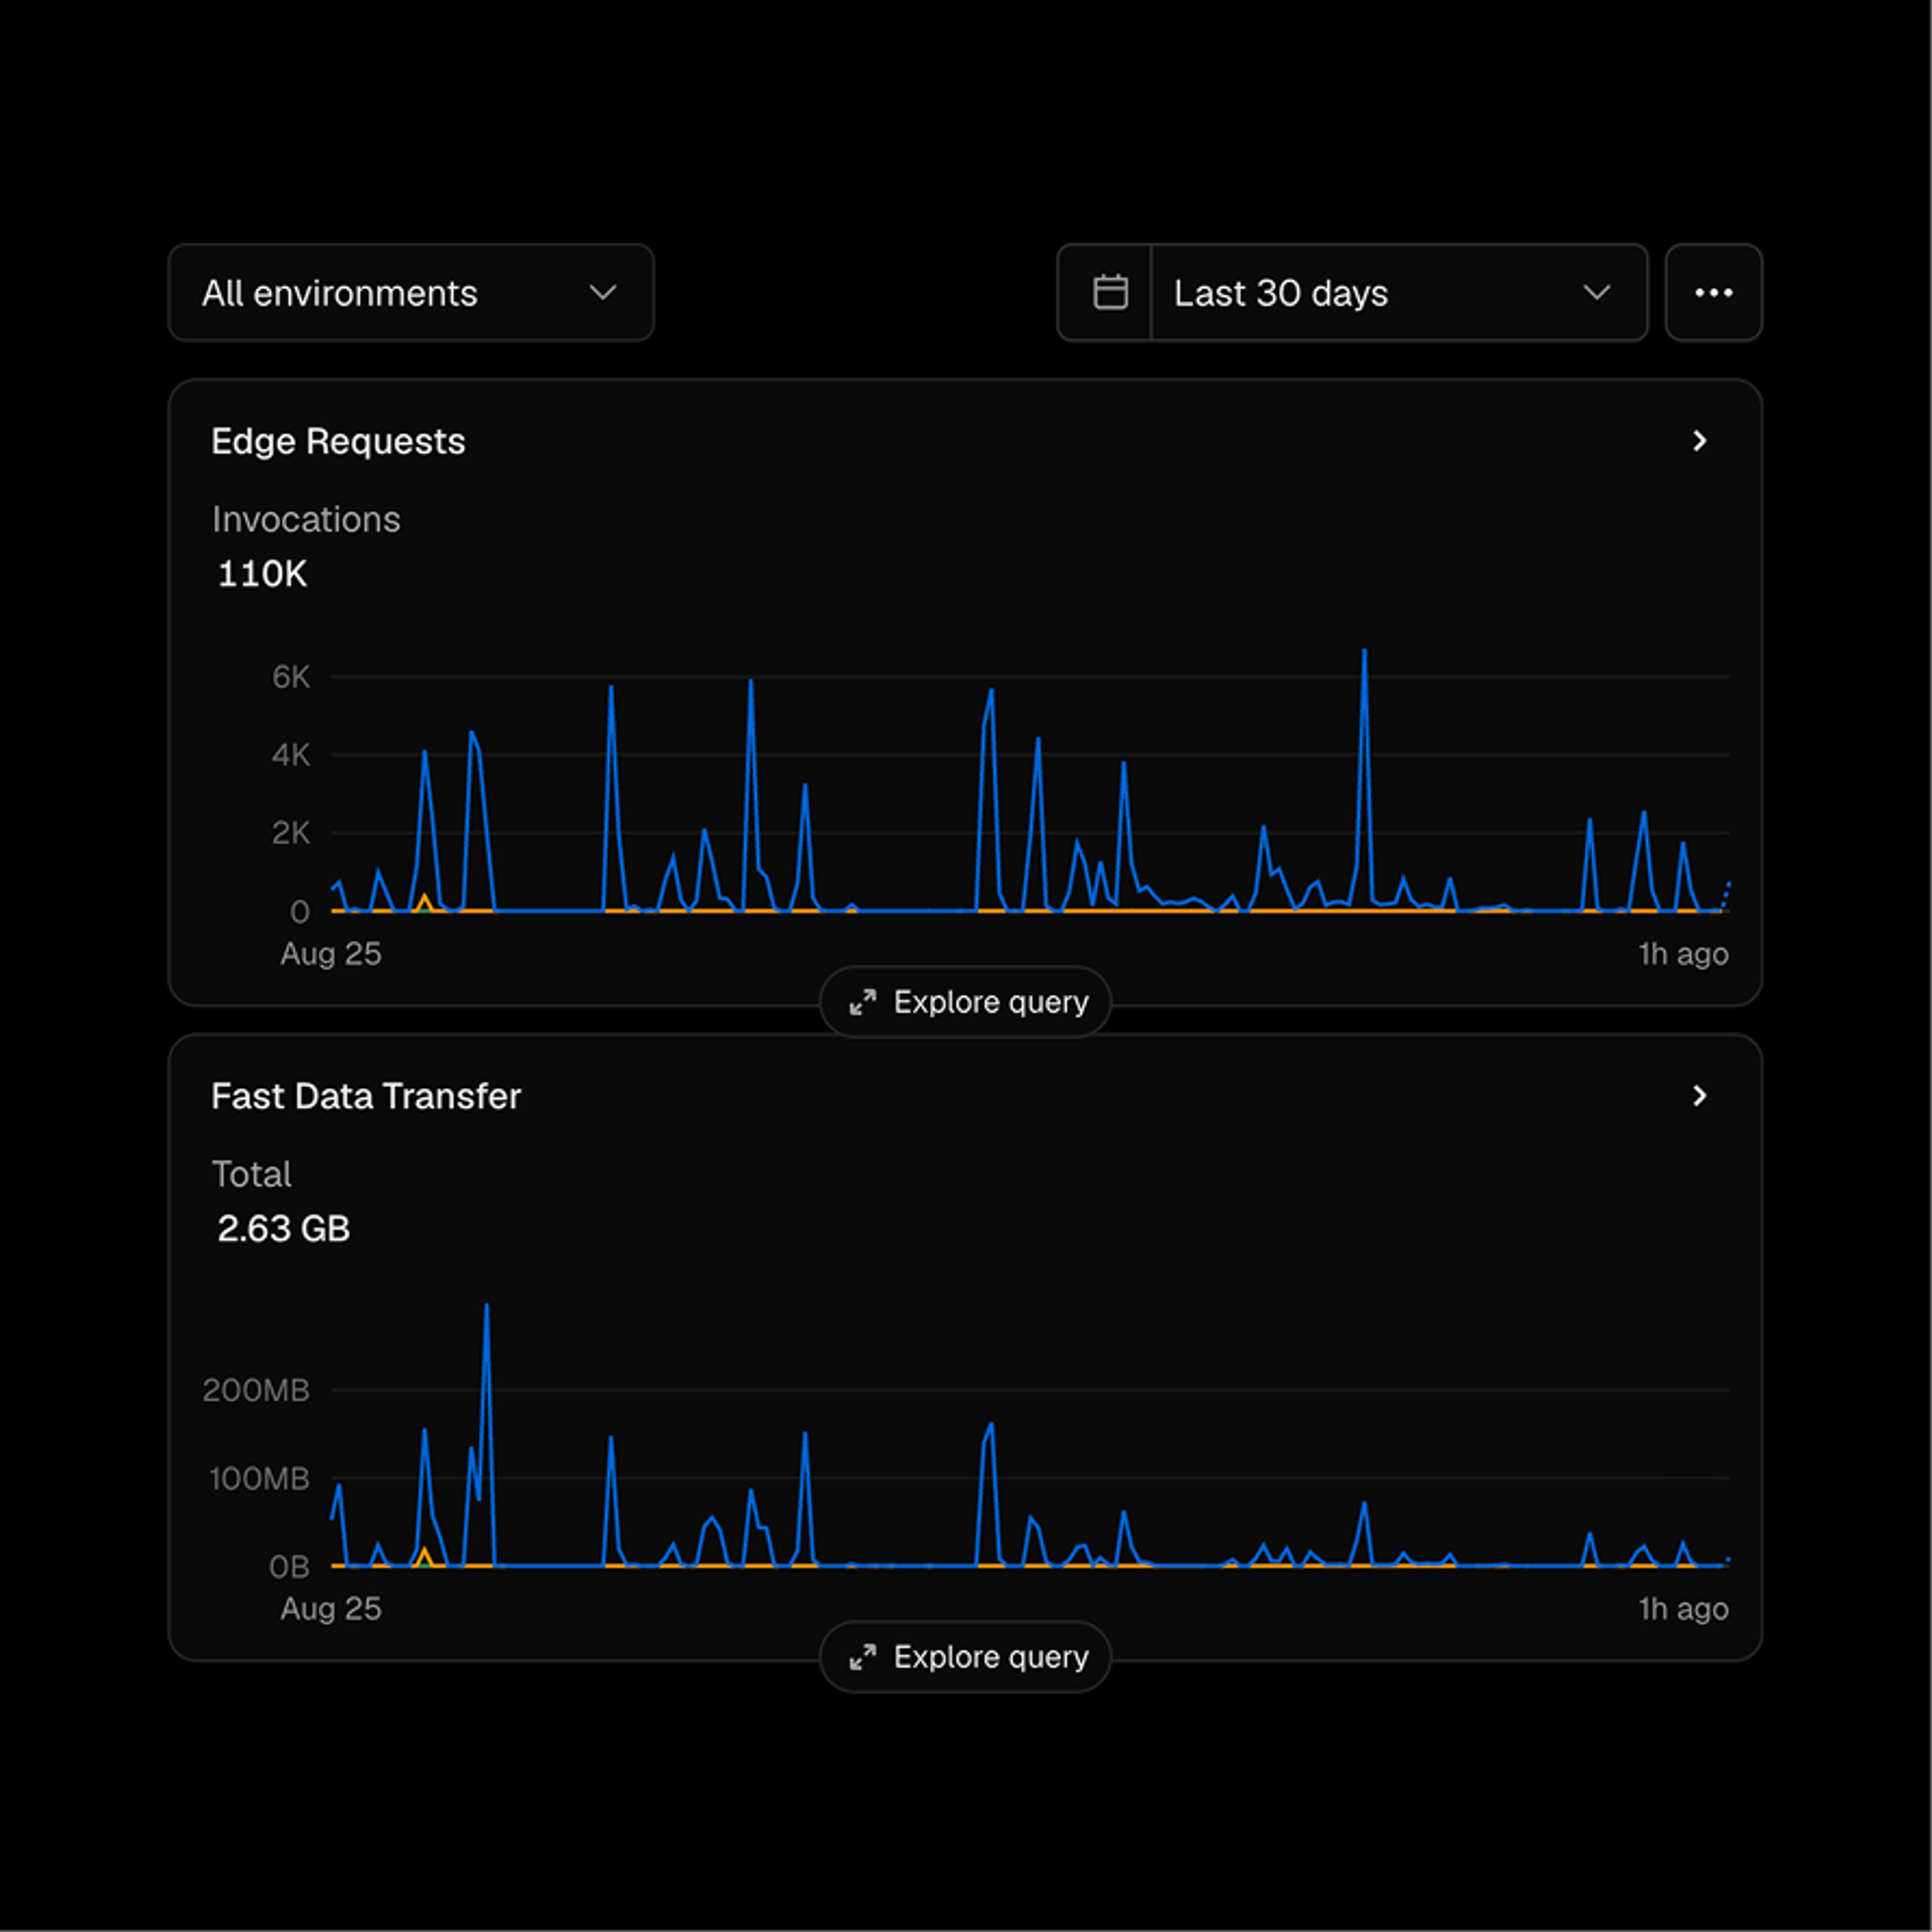This screenshot has width=1932, height=1932.
Task: Click 1h ago label under Fast Data Transfer chart
Action: (1684, 1609)
